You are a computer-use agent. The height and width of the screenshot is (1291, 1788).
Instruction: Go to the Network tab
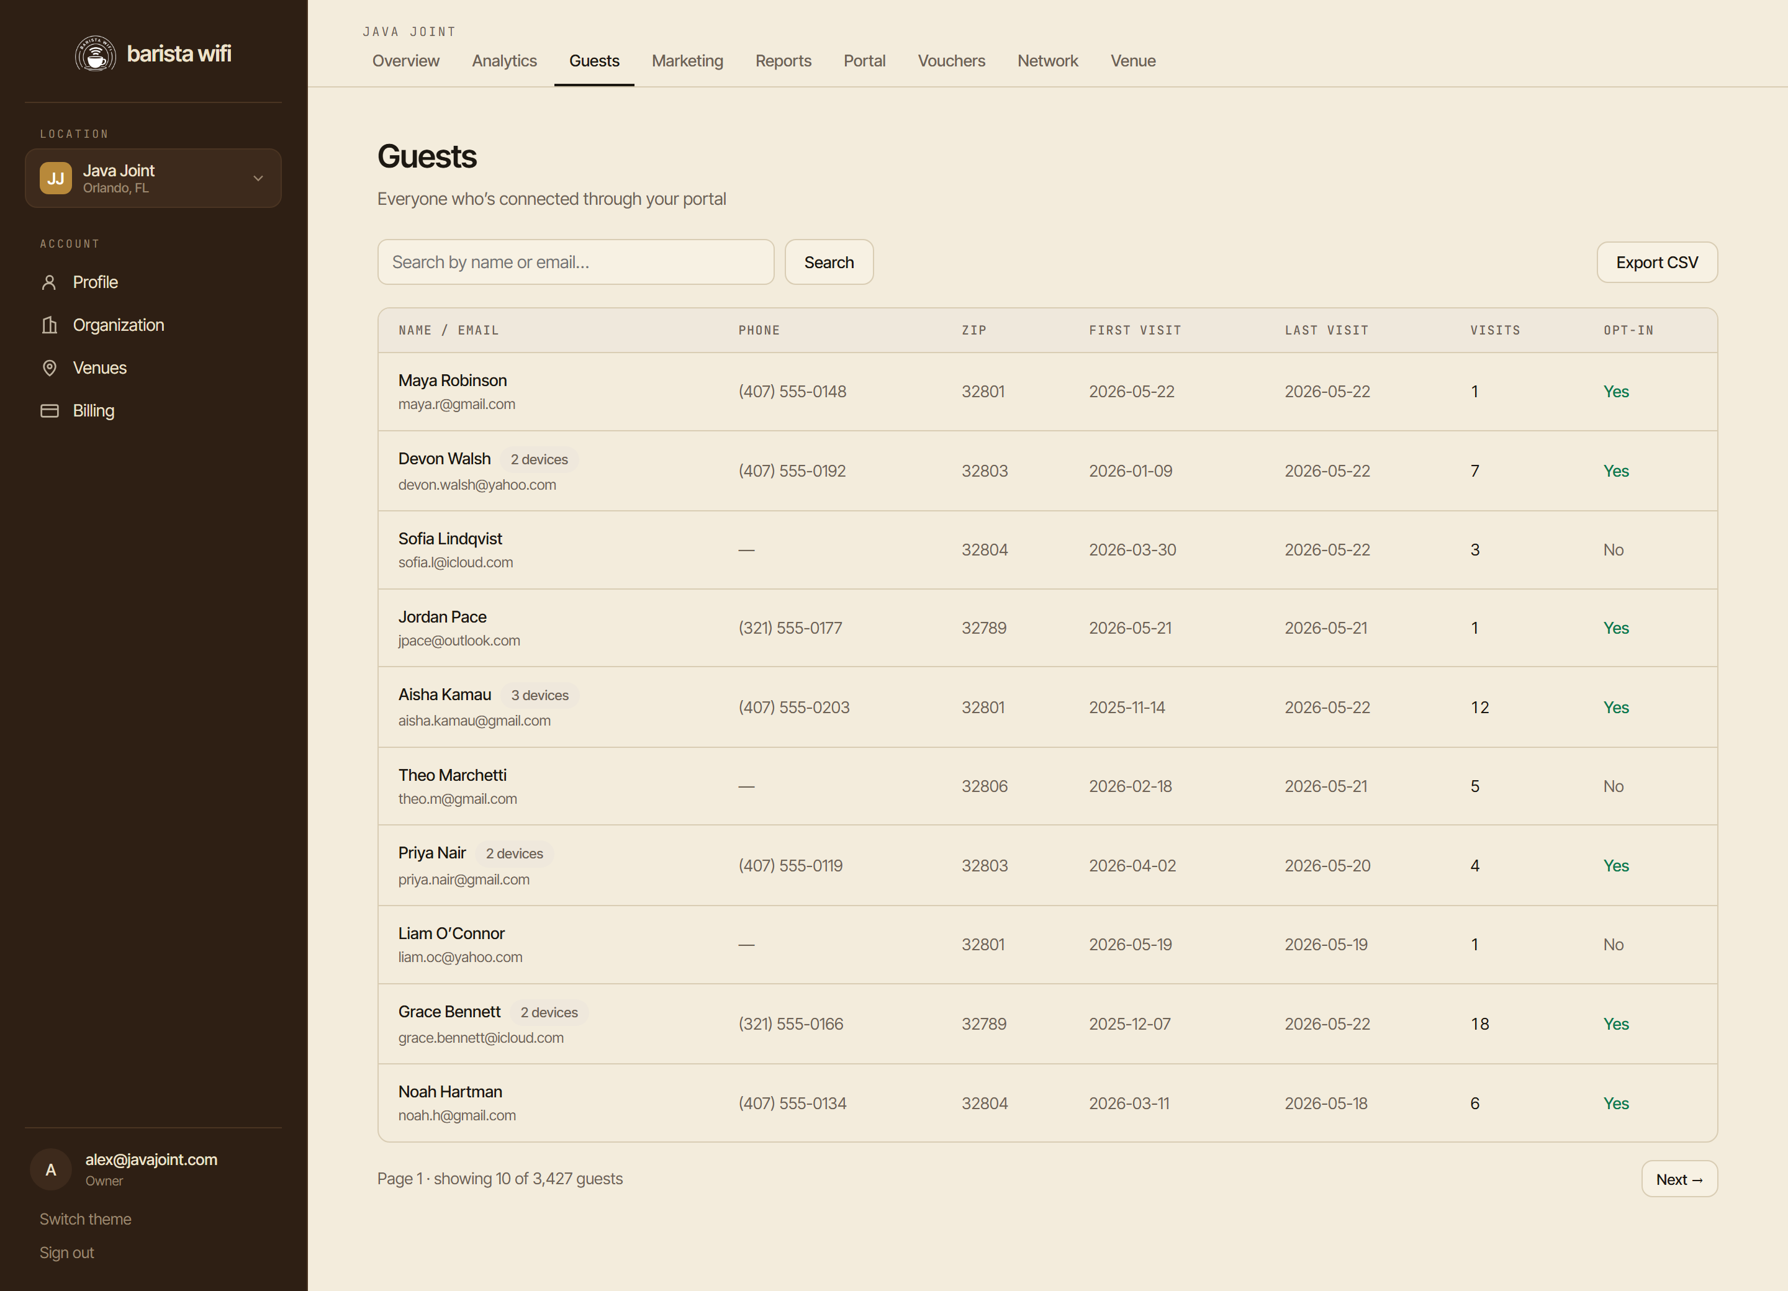pyautogui.click(x=1048, y=61)
